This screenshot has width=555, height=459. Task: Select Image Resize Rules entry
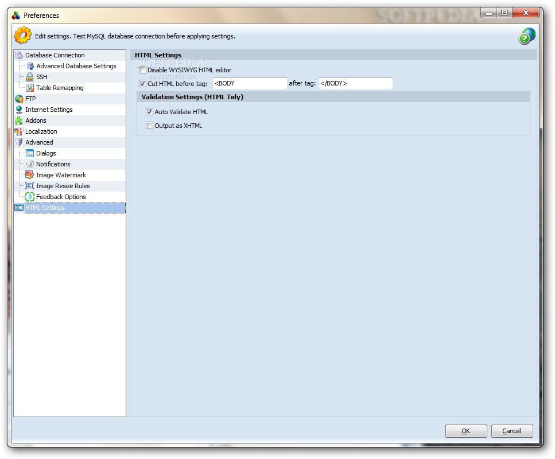(x=63, y=186)
